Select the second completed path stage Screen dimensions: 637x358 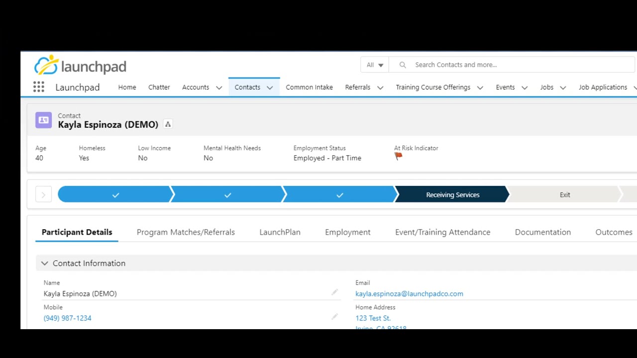tap(227, 195)
